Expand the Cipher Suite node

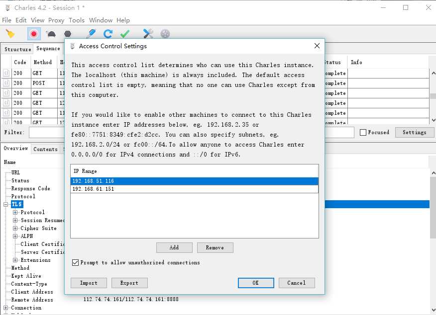(15, 229)
